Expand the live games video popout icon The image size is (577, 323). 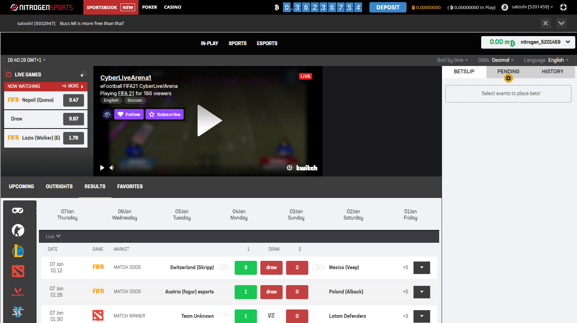[83, 74]
